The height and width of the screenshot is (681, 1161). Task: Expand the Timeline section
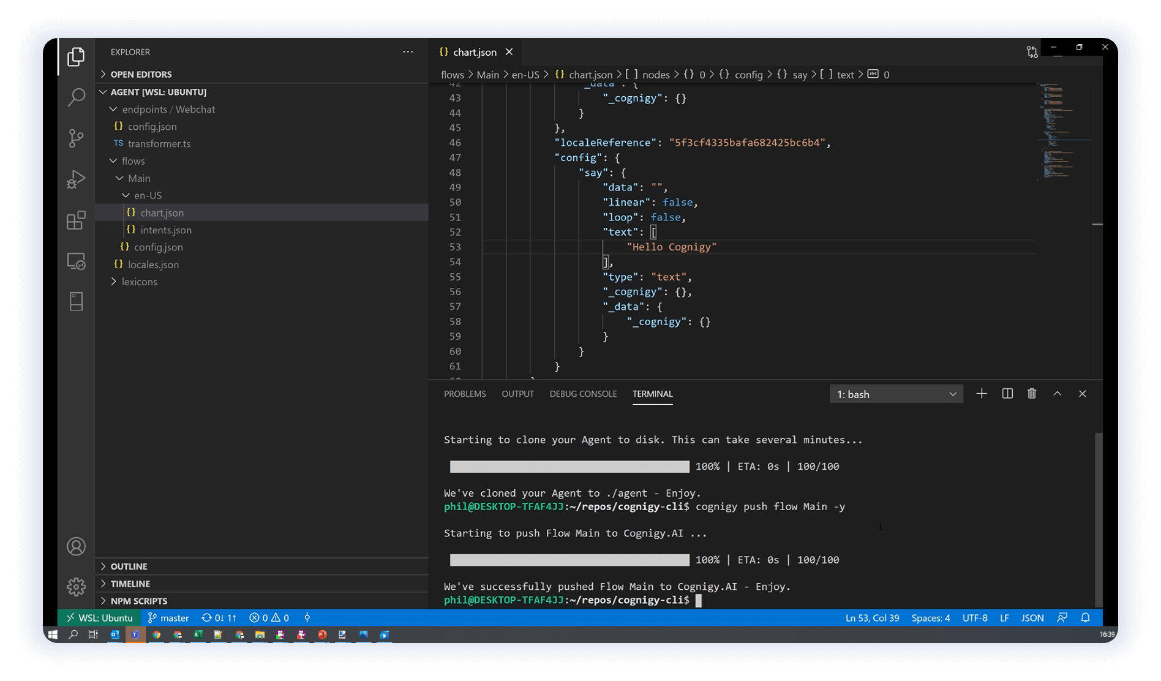(x=262, y=584)
